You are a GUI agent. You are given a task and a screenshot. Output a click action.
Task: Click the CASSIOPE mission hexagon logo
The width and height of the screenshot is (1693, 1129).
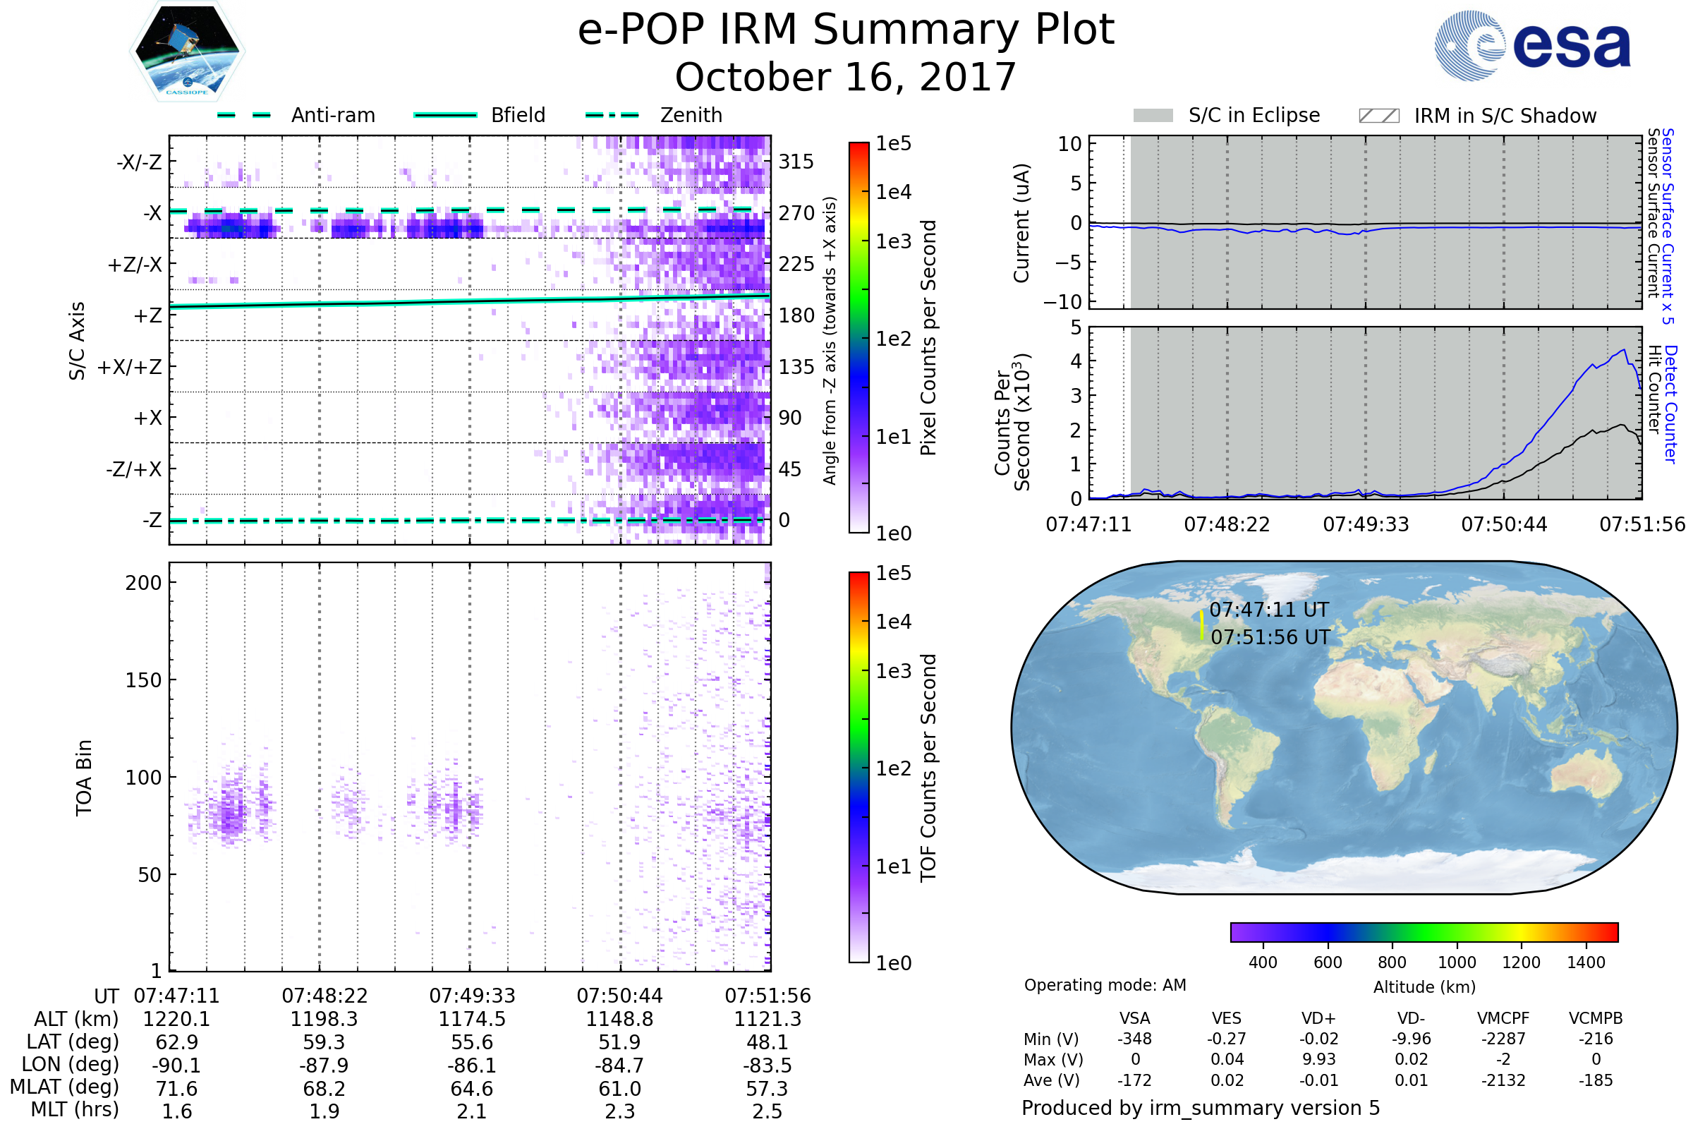click(187, 52)
